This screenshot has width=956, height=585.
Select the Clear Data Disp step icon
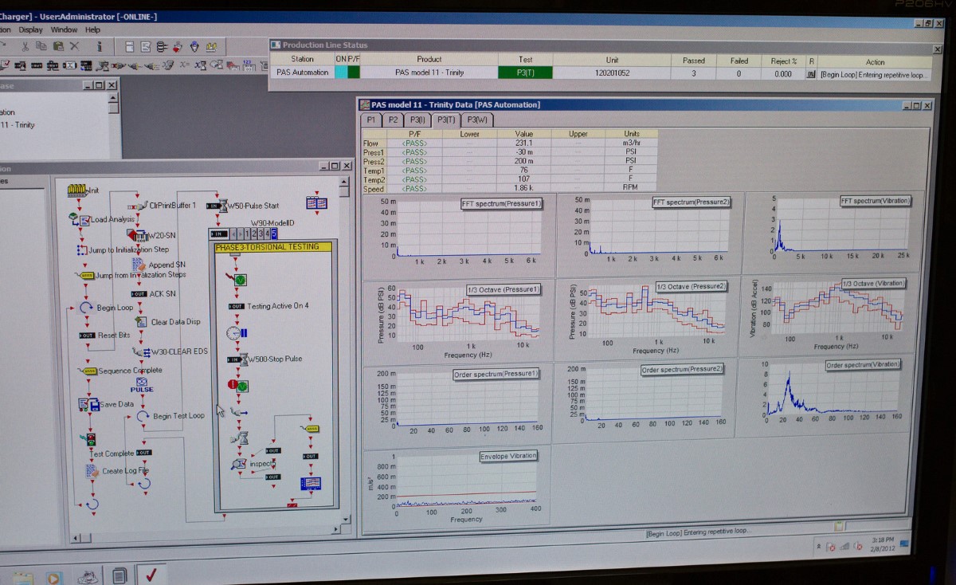(139, 322)
